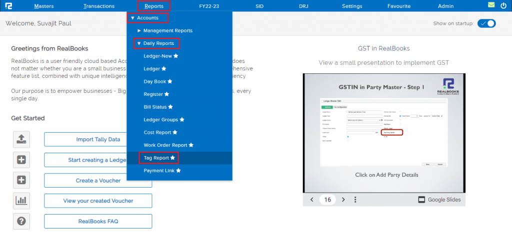Click bar chart icon beside View your created Voucher
Viewport: 512px width, 246px height.
21,201
